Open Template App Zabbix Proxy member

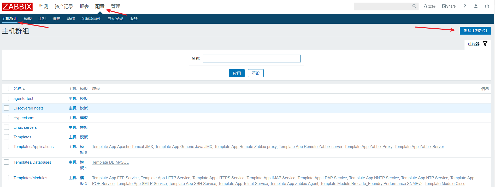coord(369,147)
